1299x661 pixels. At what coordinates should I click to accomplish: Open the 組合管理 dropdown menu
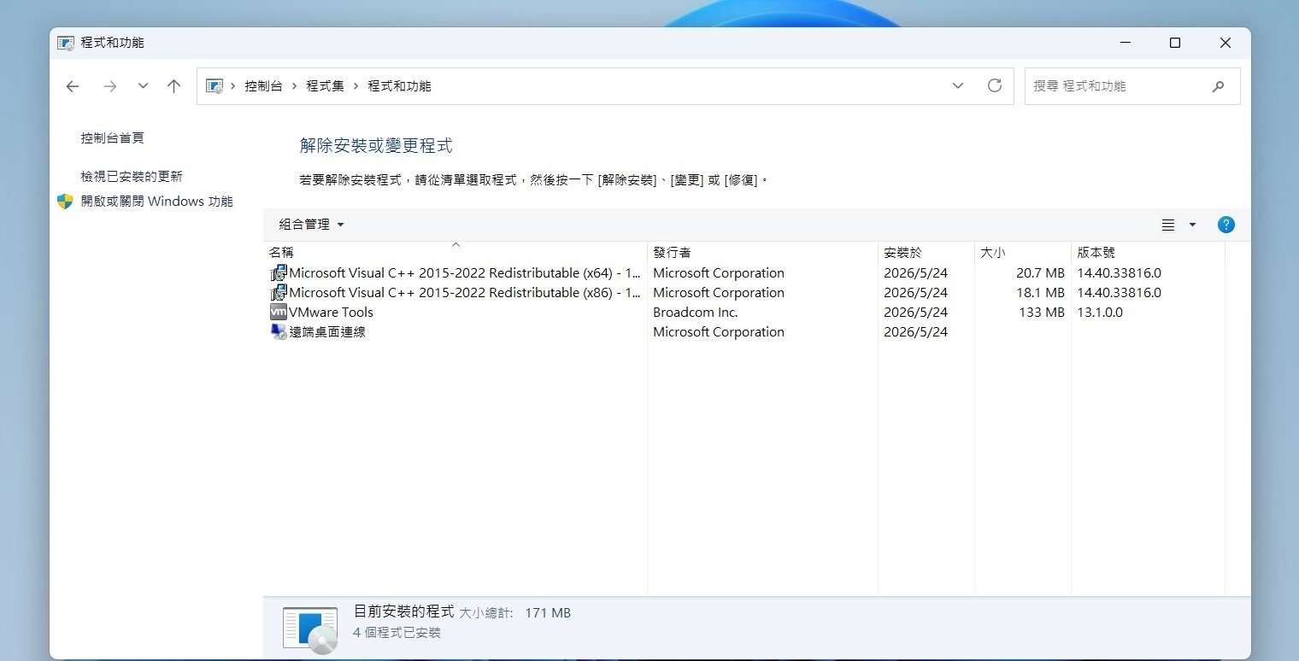(311, 225)
